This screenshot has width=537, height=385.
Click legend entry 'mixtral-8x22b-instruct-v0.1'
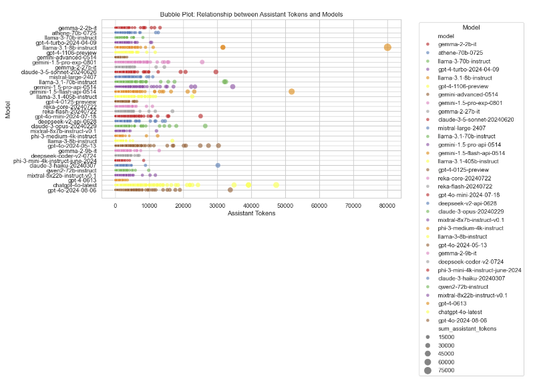[473, 295]
